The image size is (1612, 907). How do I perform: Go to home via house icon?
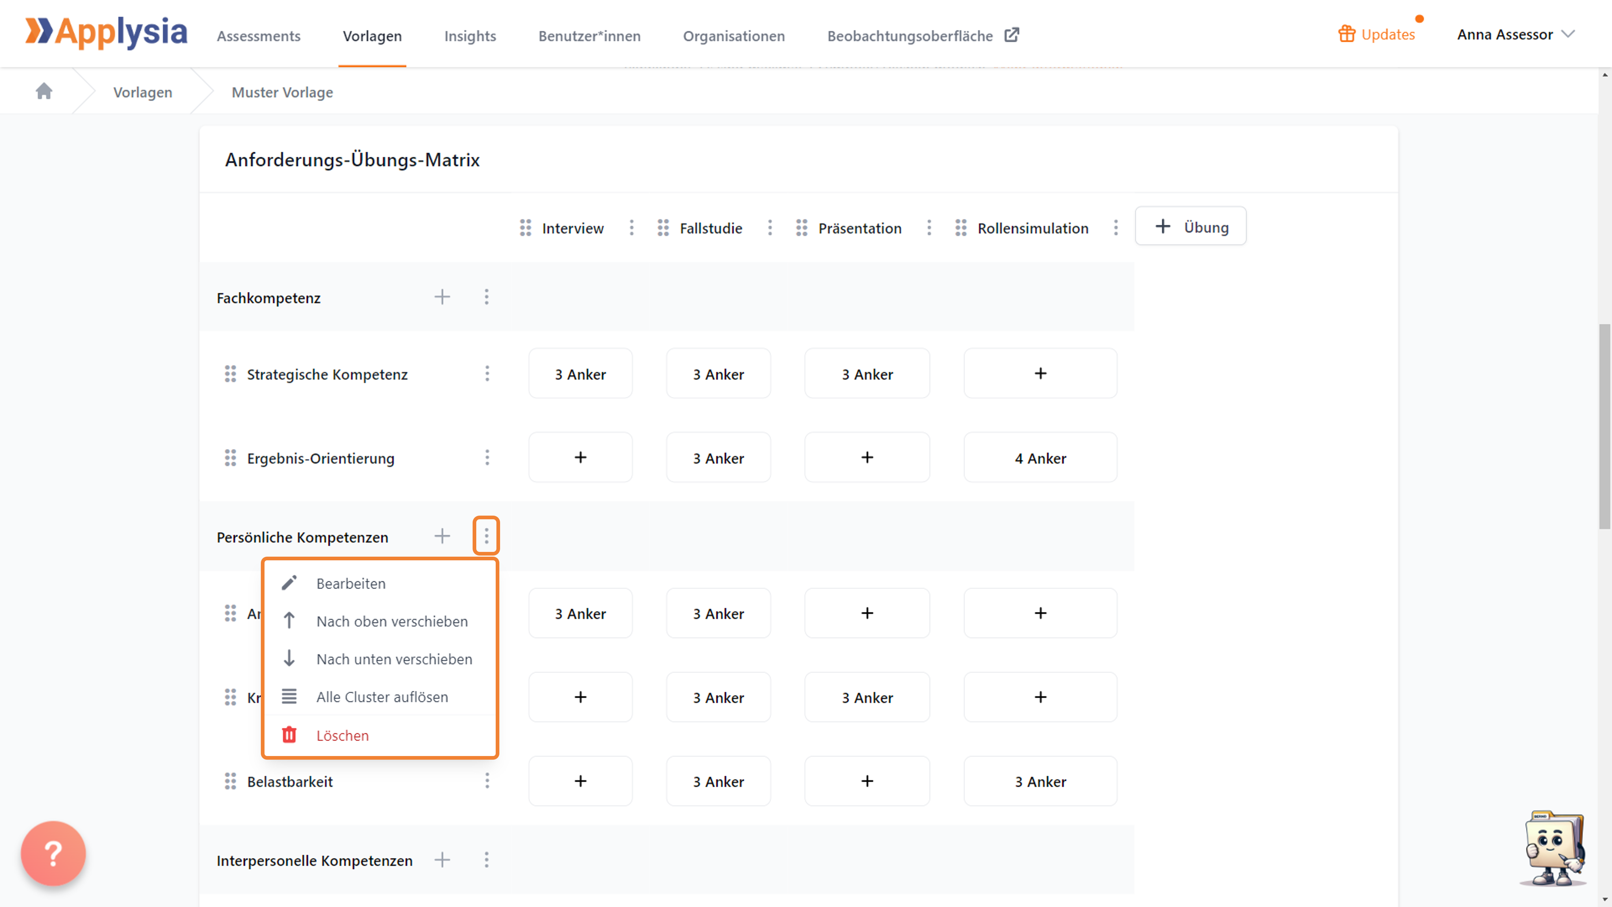44,91
